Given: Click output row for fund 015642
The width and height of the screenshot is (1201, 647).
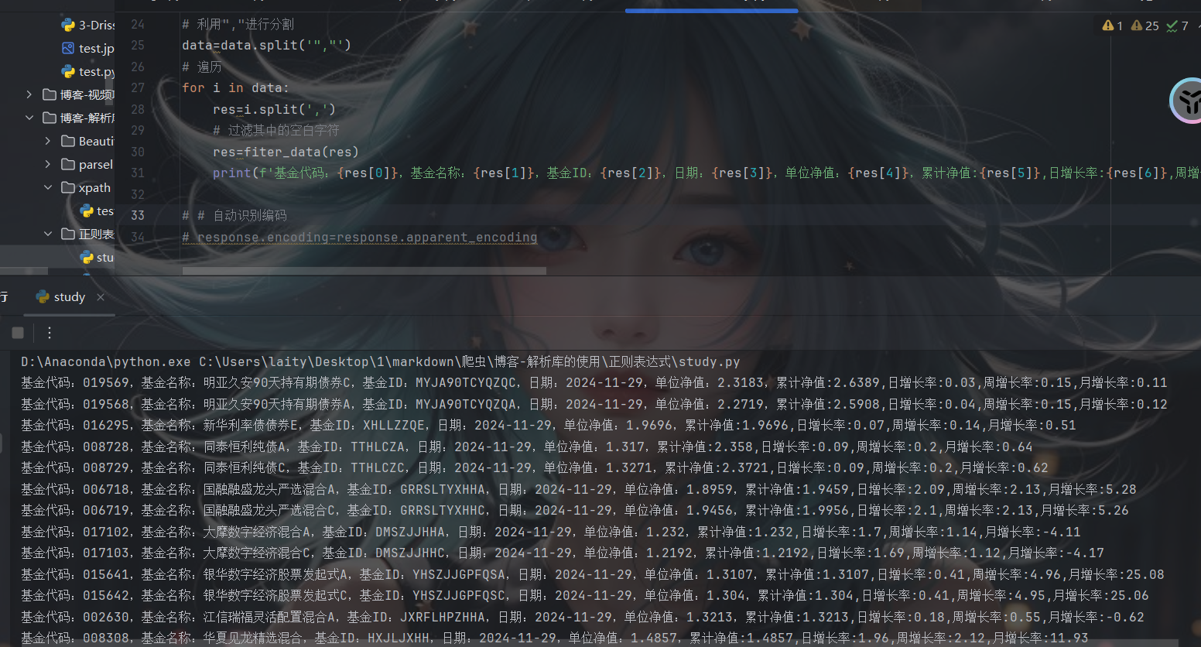Looking at the screenshot, I should point(584,595).
